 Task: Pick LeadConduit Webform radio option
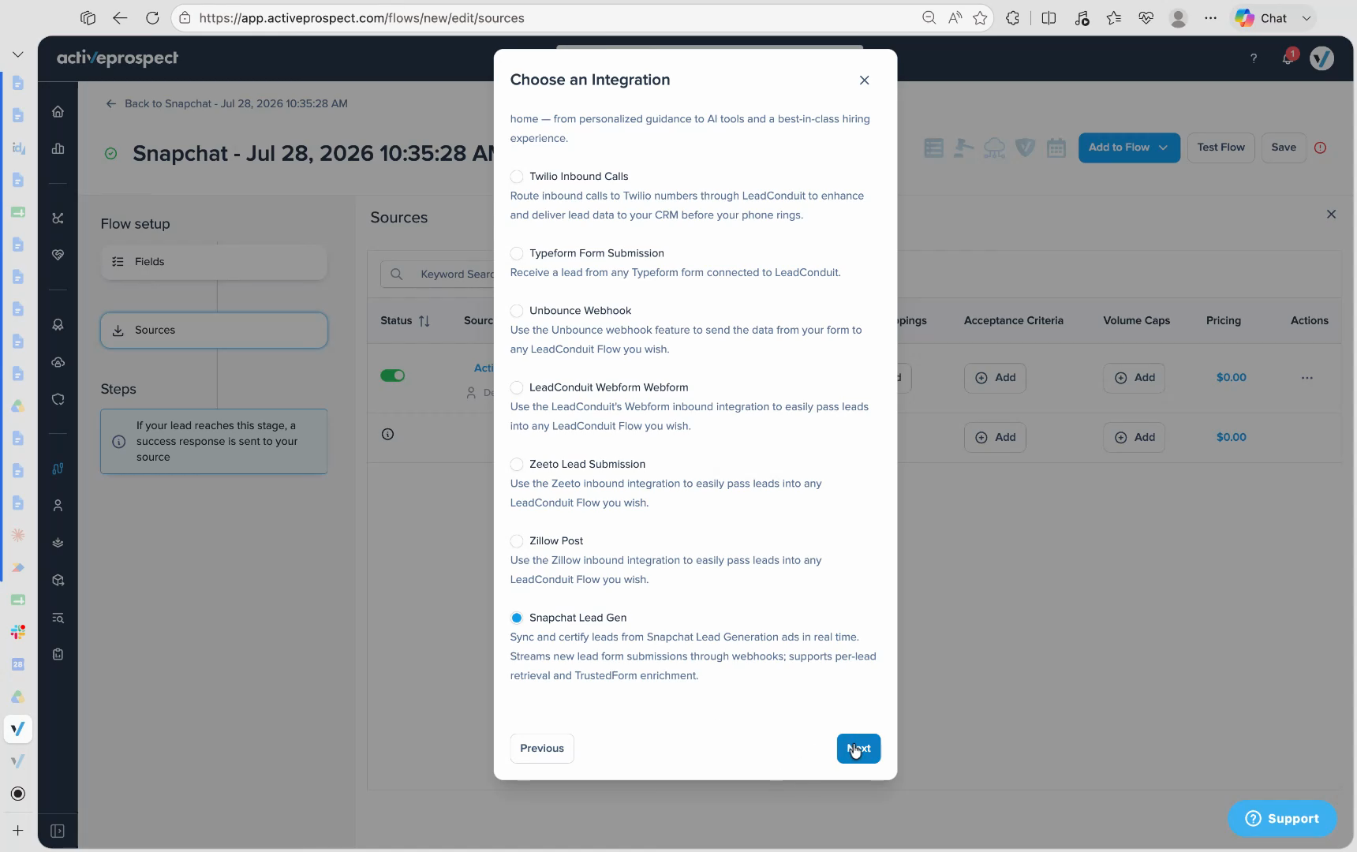[517, 387]
